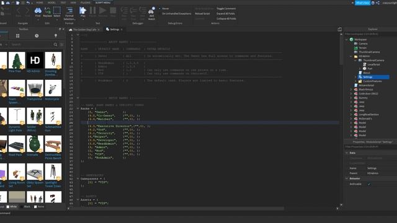Click the Explorer filter workspace field
This screenshot has width=397, height=223.
point(371,34)
